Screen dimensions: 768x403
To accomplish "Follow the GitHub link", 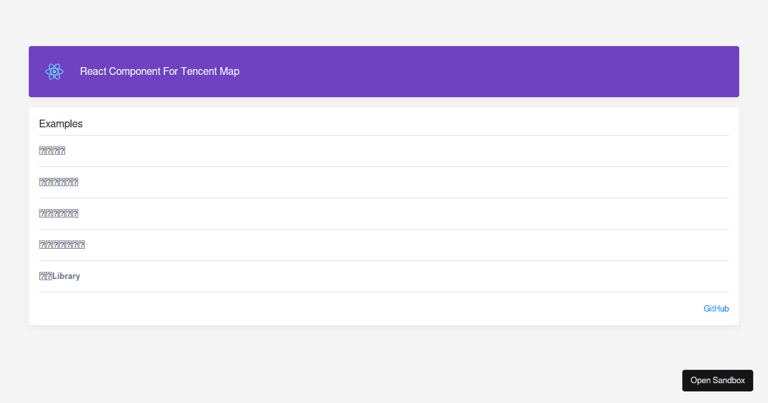I will [x=716, y=309].
